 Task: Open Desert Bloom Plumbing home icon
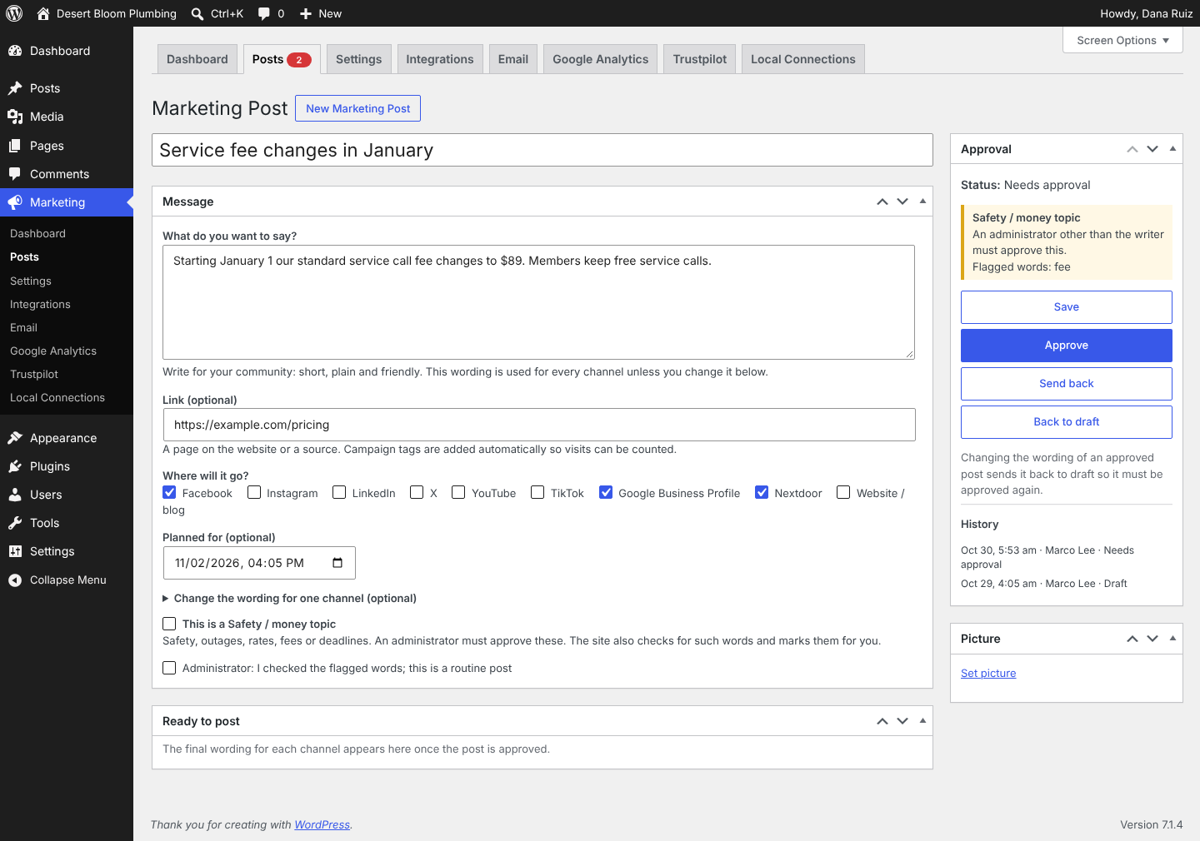click(43, 13)
